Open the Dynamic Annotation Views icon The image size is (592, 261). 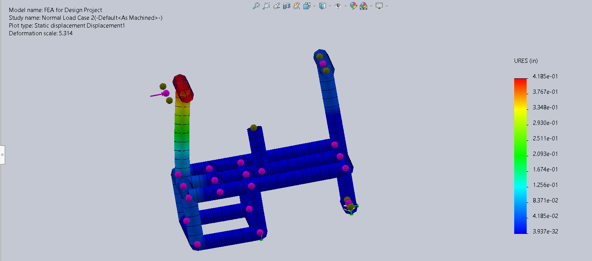pyautogui.click(x=297, y=6)
